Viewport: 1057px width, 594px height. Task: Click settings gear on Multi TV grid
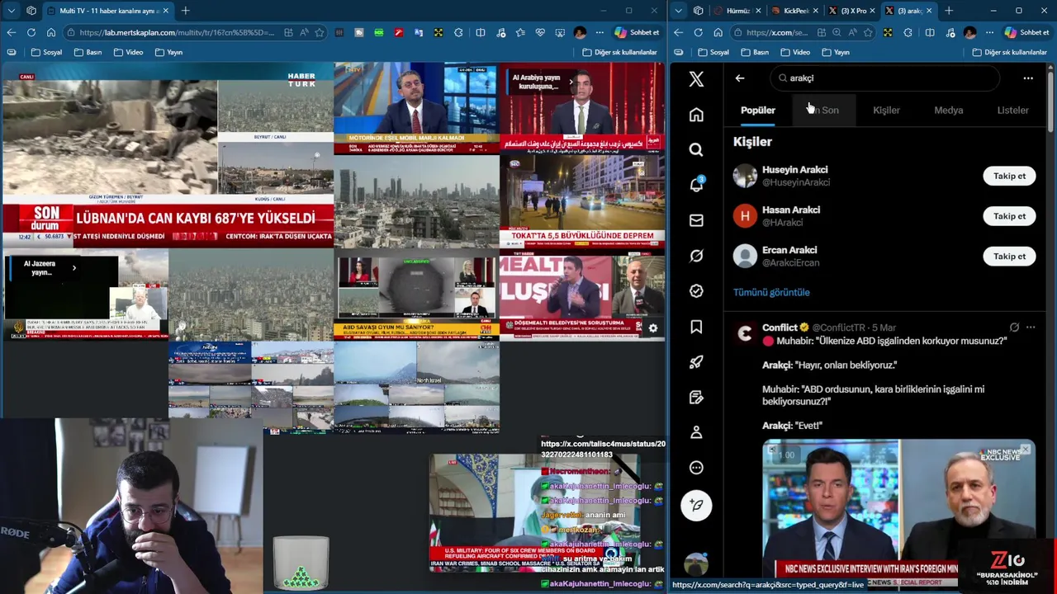click(x=652, y=328)
